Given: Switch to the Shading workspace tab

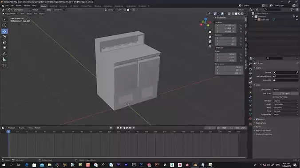Looking at the screenshot, I should pyautogui.click(x=98, y=6).
